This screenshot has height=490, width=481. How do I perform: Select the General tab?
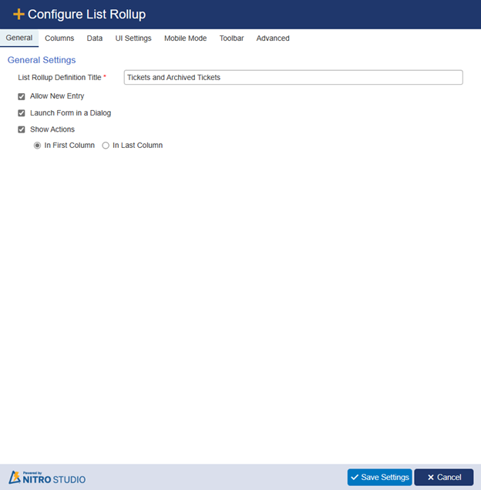coord(19,38)
